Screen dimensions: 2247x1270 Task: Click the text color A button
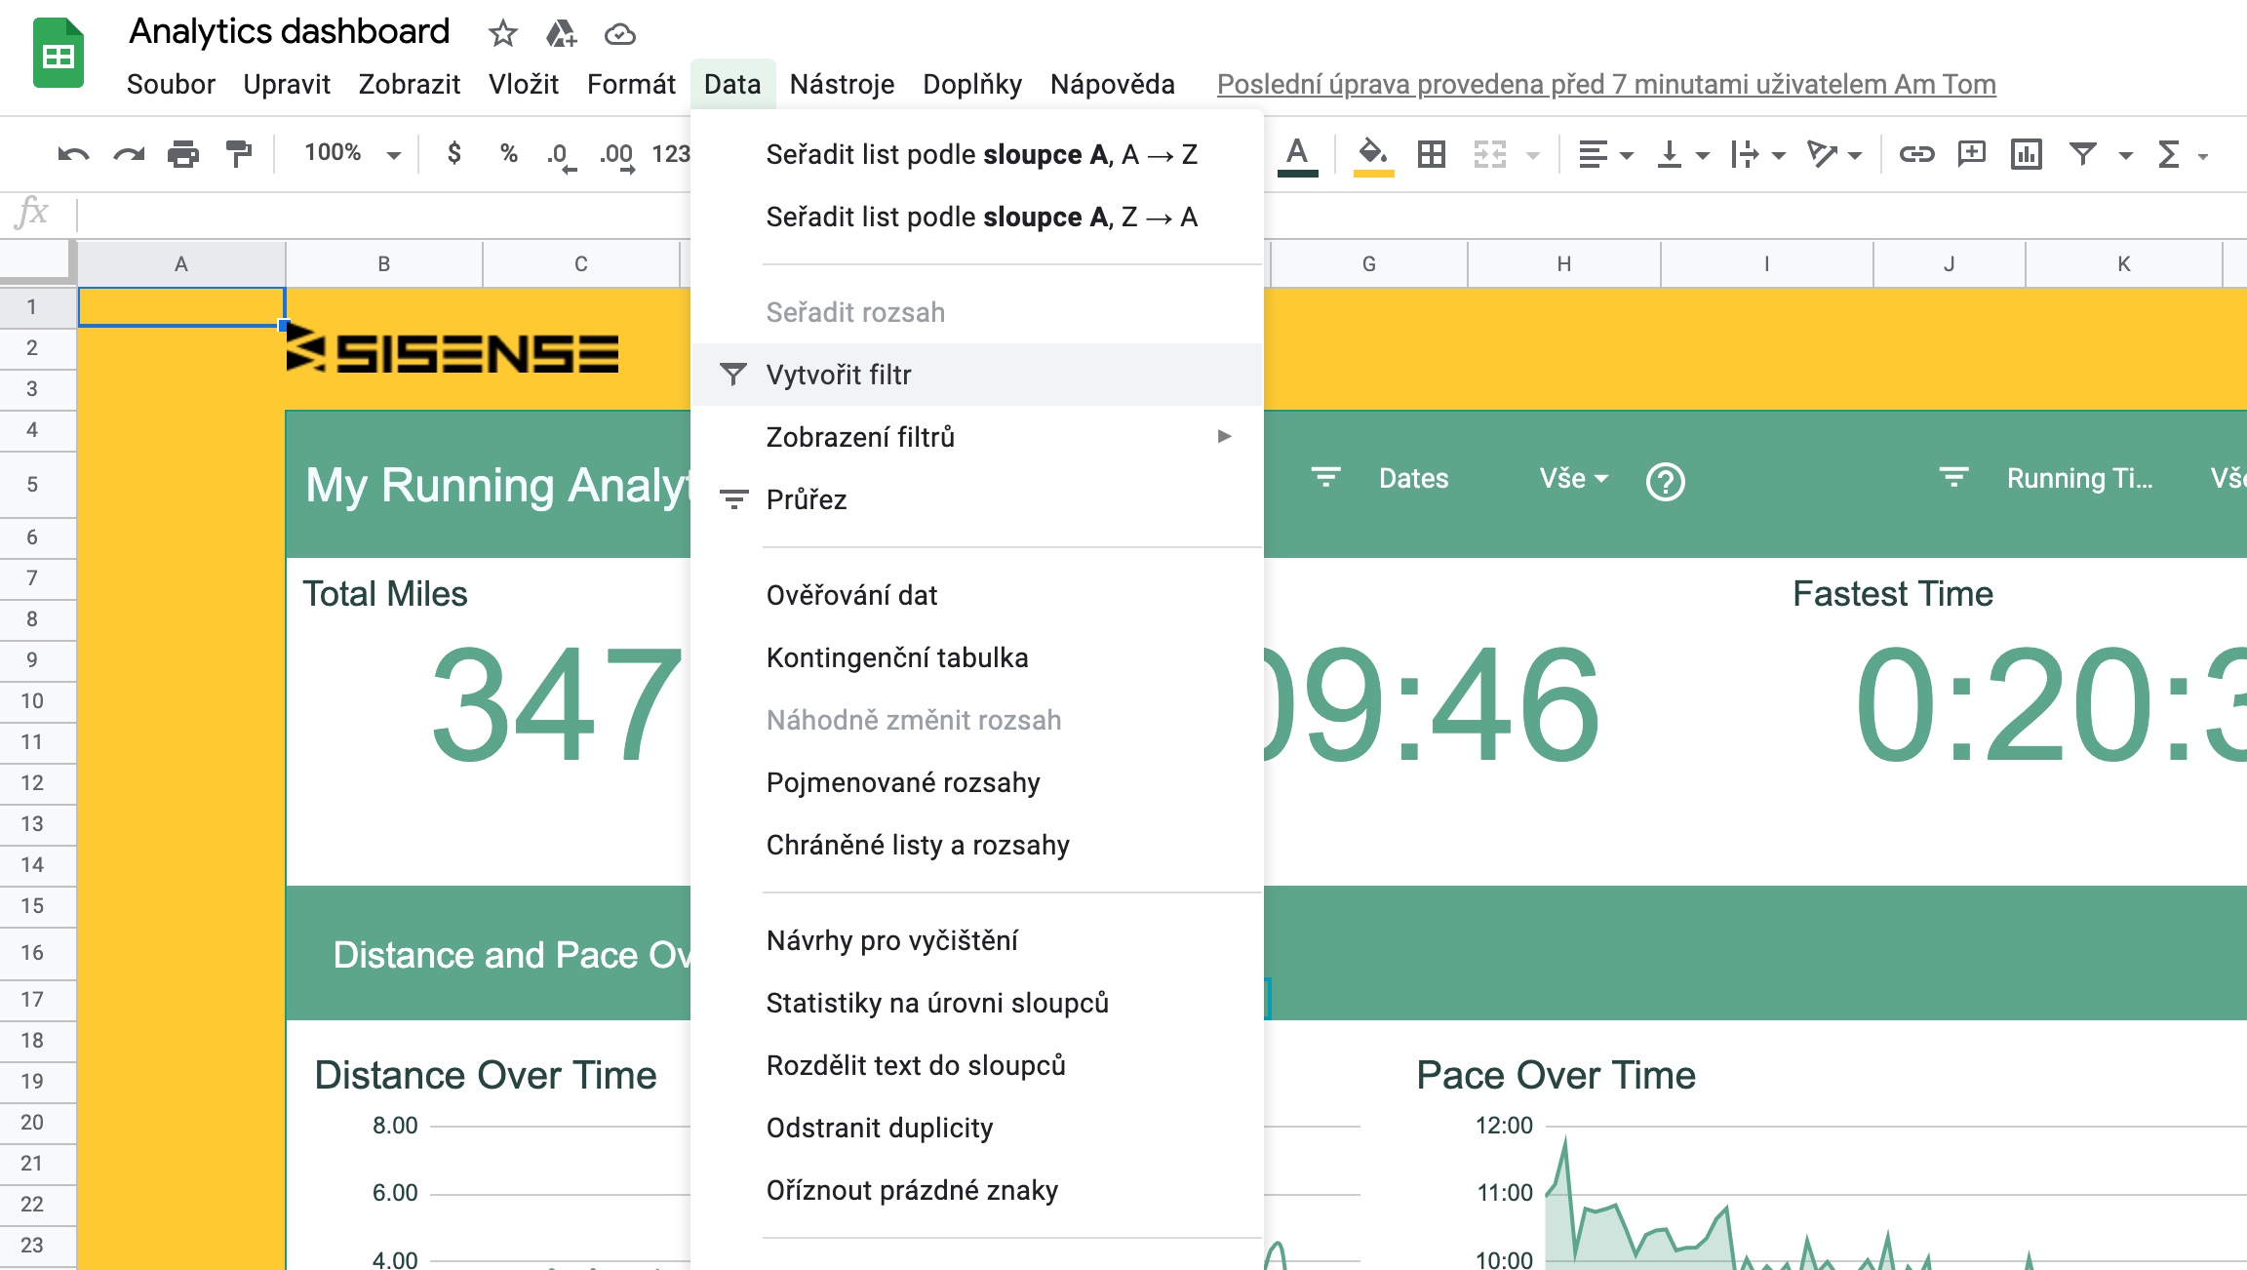pyautogui.click(x=1296, y=154)
